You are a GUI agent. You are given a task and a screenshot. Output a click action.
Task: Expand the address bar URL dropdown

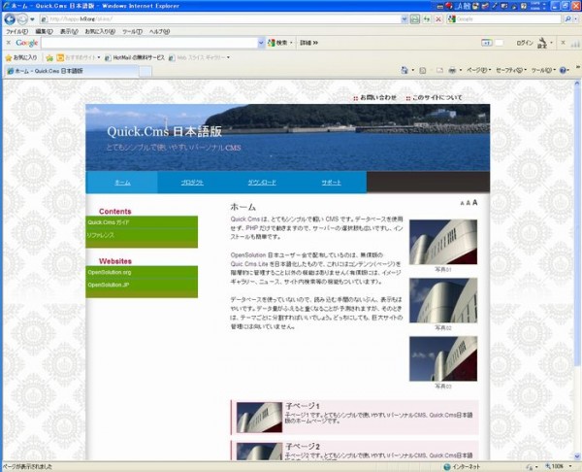[x=402, y=18]
